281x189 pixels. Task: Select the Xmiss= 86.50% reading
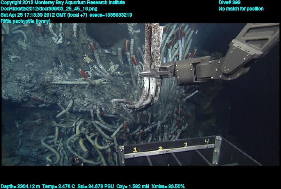point(168,187)
